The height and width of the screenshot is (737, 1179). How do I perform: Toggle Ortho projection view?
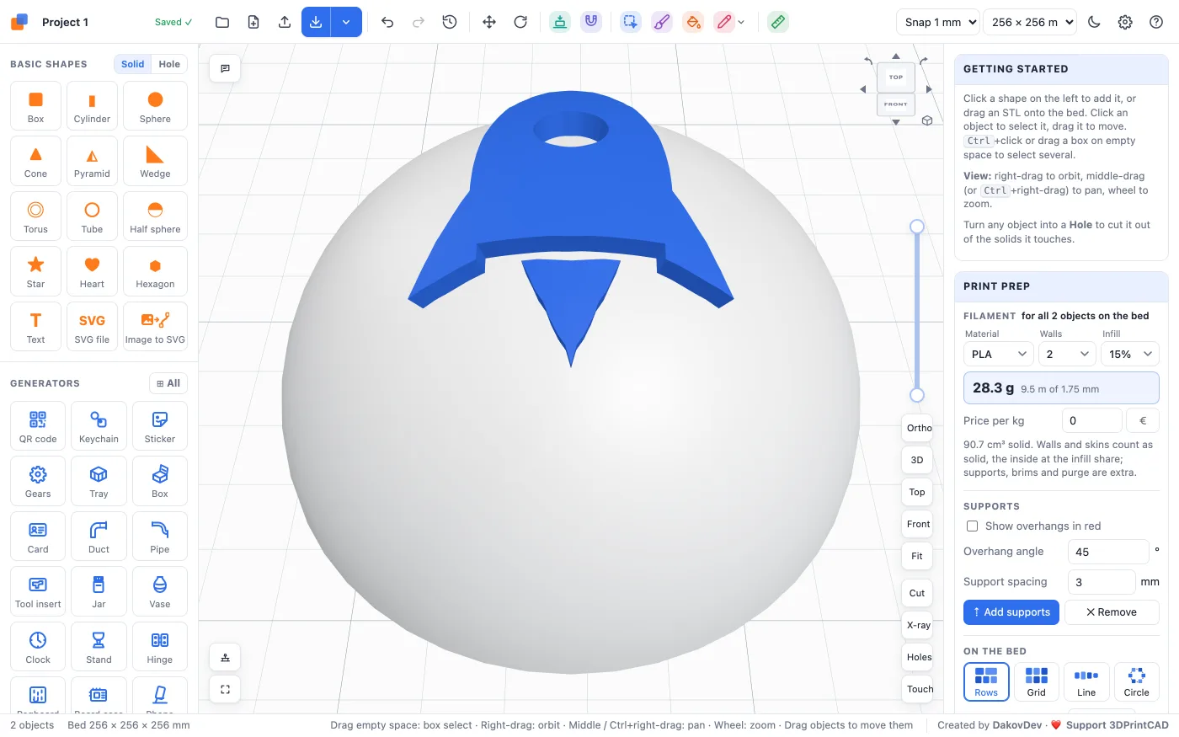917,428
